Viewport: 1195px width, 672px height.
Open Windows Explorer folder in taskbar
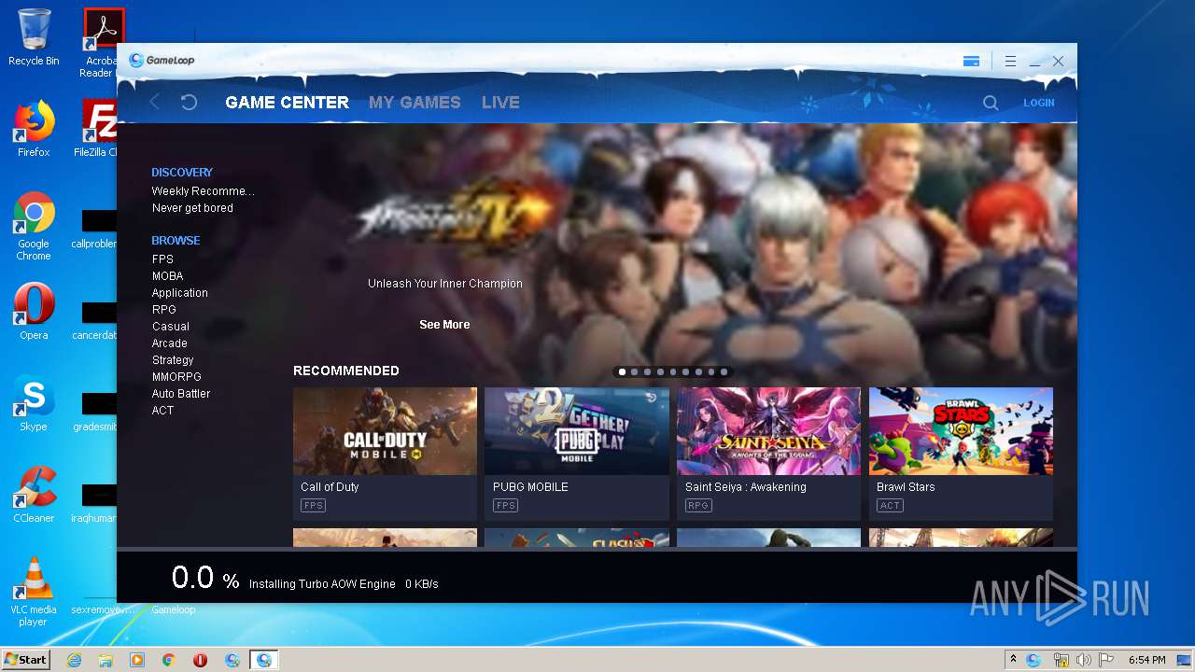(x=105, y=660)
